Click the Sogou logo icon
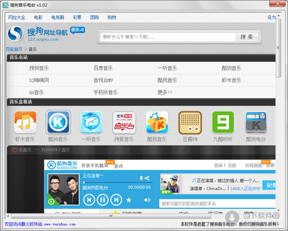Viewport: 288px width, 231px height. click(x=16, y=34)
